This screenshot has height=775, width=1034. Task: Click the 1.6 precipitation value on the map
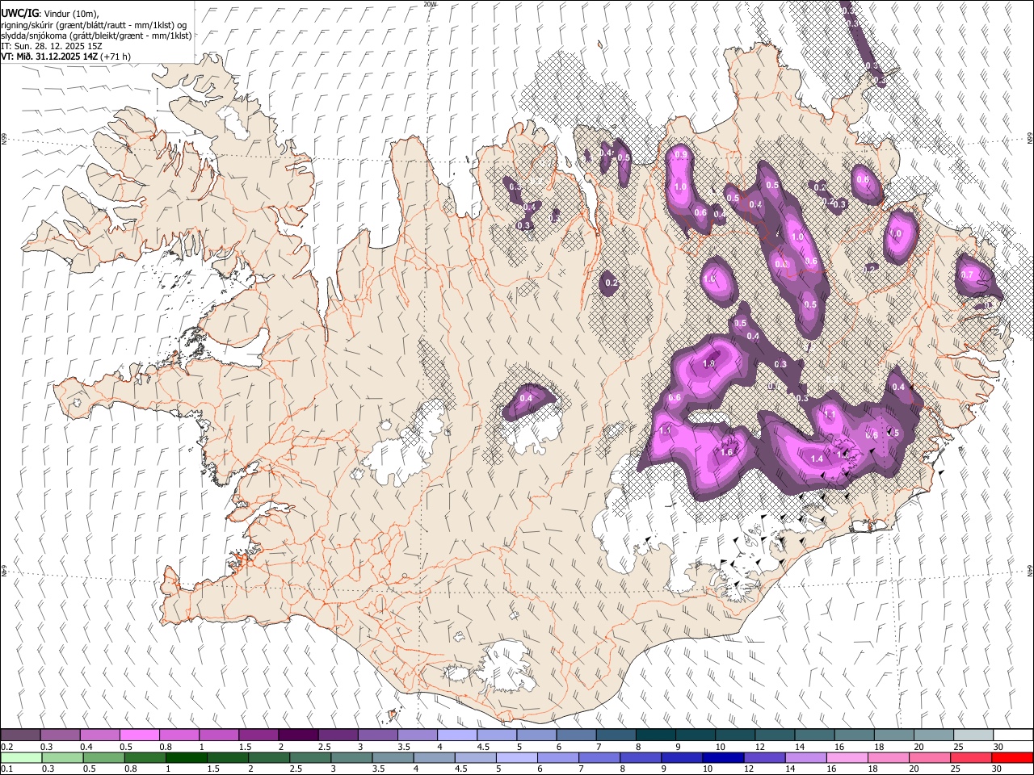(x=725, y=453)
